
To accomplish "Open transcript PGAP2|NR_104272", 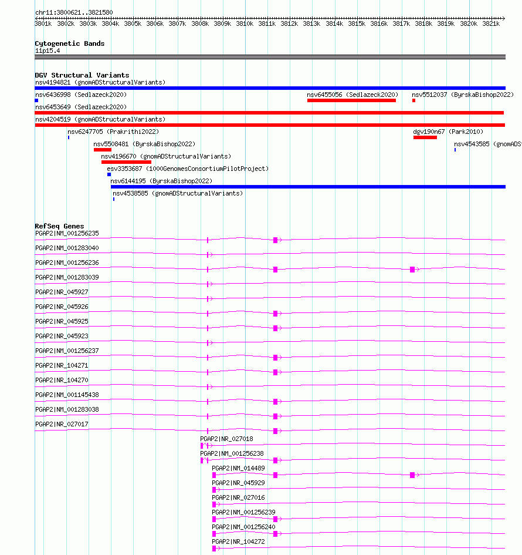I will click(x=238, y=542).
